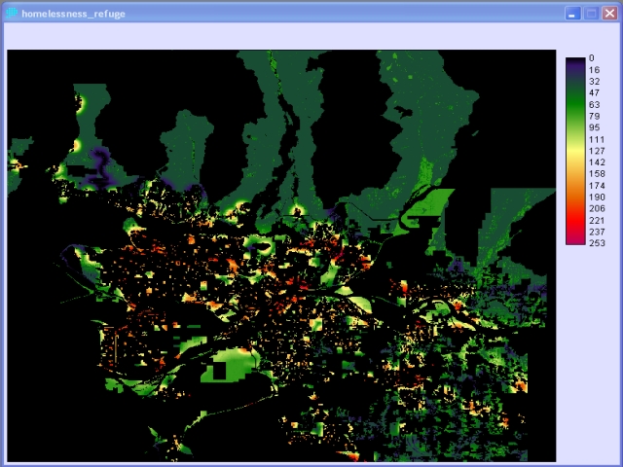Click the magenta bottom of legend color bar
This screenshot has height=467, width=623.
pyautogui.click(x=575, y=240)
